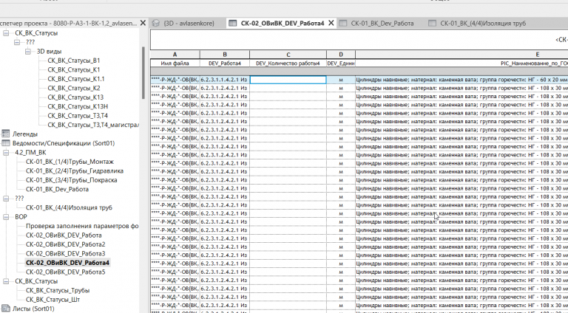The image size is (568, 313).
Task: Select СК_ВК_Статусы_К2 view
Action: coord(73,88)
